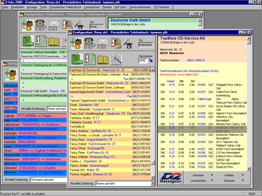The image size is (262, 196).
Task: Open magic wand and hat wizard in Rene.dcl
Action: click(128, 43)
